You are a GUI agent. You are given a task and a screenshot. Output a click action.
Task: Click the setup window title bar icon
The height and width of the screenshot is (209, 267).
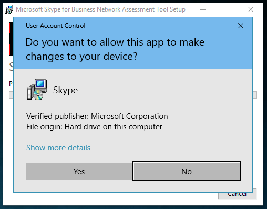[9, 9]
